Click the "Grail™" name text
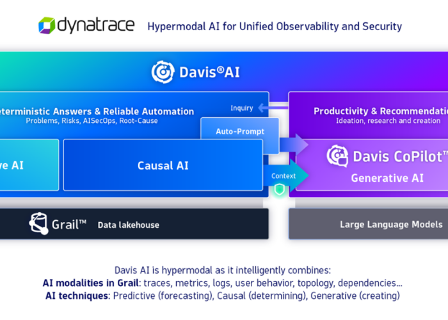The image size is (448, 320). coord(69,224)
